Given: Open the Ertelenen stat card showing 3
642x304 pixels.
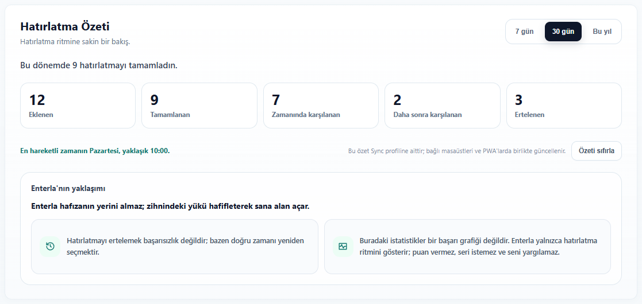Looking at the screenshot, I should 564,106.
